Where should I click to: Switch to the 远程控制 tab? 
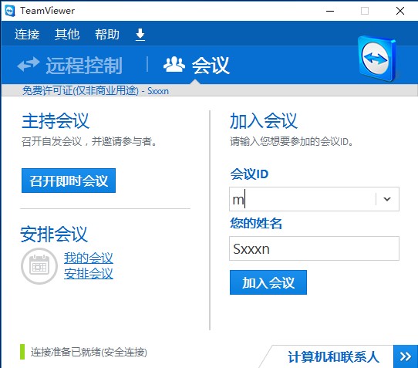coord(70,65)
